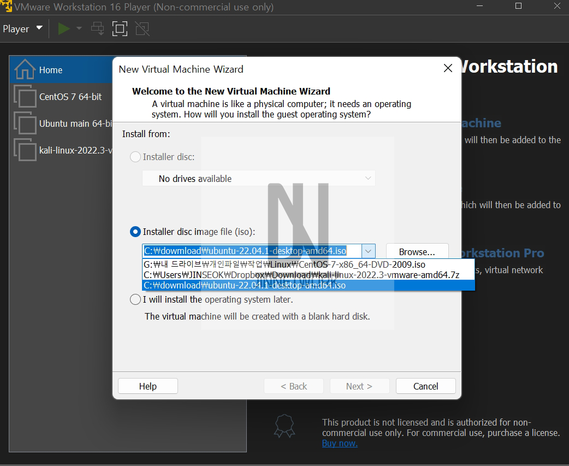The width and height of the screenshot is (569, 466).
Task: Maximize the VMware Player window
Action: click(519, 6)
